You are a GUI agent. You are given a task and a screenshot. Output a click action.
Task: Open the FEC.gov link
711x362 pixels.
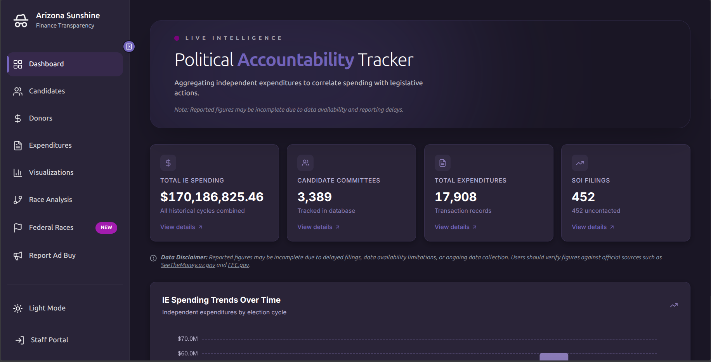[238, 265]
